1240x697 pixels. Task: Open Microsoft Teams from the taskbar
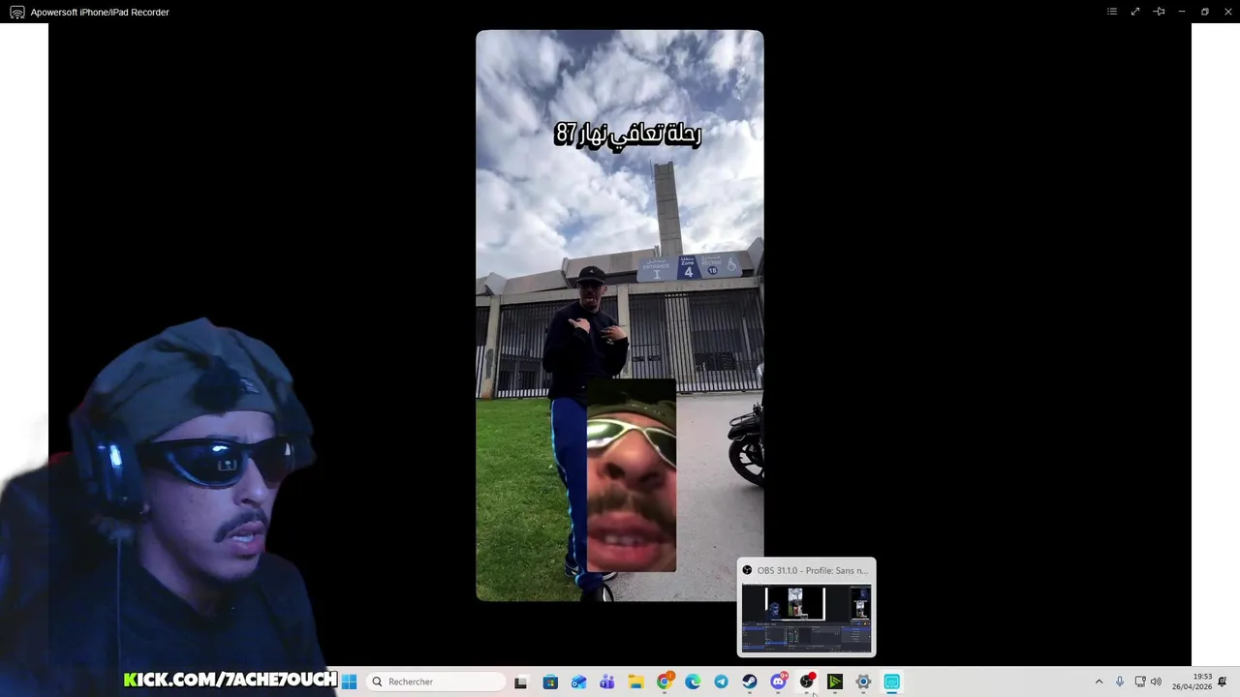click(607, 682)
